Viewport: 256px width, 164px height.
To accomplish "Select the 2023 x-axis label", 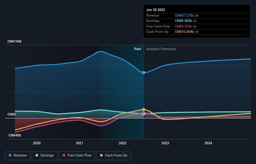I will (165, 143).
